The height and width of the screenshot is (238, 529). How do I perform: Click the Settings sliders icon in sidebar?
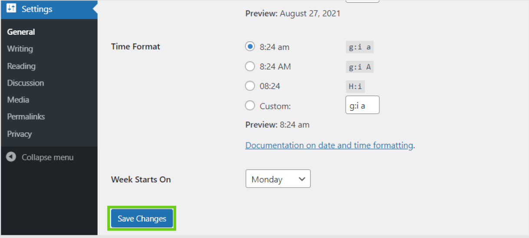(11, 9)
